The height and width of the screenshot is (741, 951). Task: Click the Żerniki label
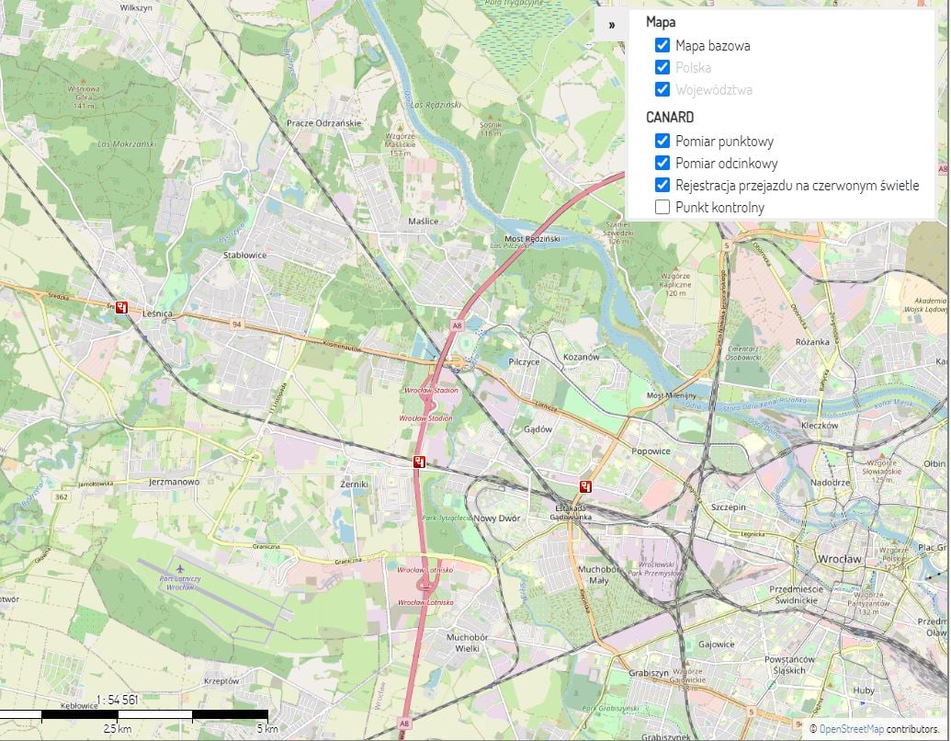coord(354,484)
